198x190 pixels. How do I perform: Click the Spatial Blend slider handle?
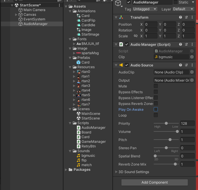[x=155, y=156]
